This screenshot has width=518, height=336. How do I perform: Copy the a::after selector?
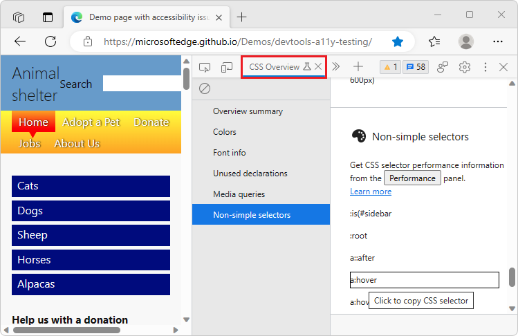pyautogui.click(x=362, y=258)
